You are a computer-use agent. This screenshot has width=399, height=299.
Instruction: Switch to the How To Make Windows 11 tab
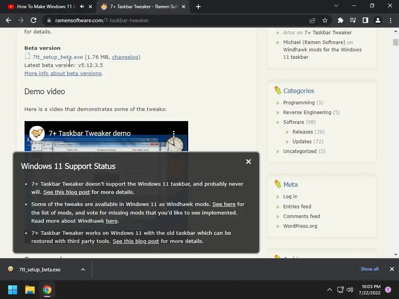(x=46, y=7)
